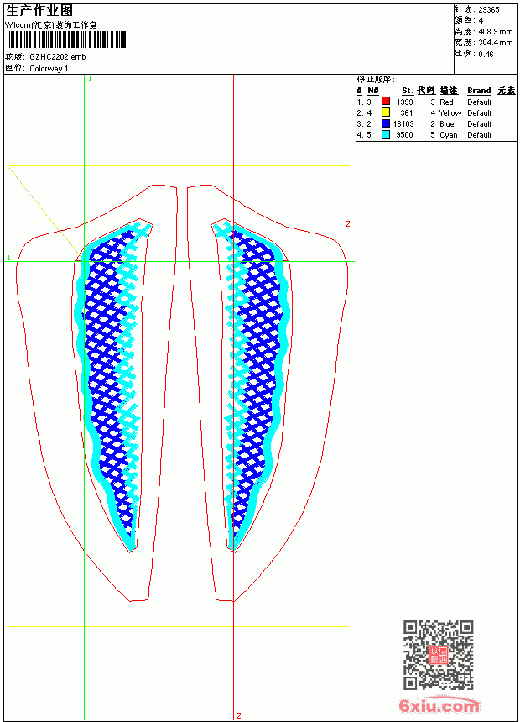
Task: Click the stitch count value 29365
Action: pyautogui.click(x=489, y=10)
